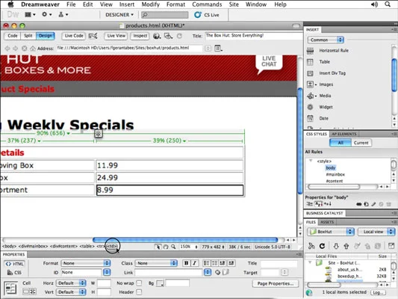Click the Connect to remote host icon
398x299 pixels.
[311, 246]
